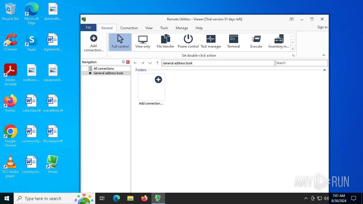This screenshot has width=363, height=204.
Task: Select the Inventory manager mode
Action: tap(279, 42)
